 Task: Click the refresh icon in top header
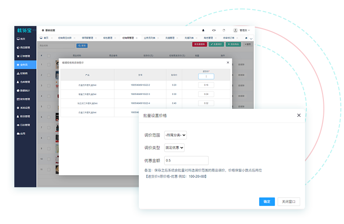pos(224,30)
